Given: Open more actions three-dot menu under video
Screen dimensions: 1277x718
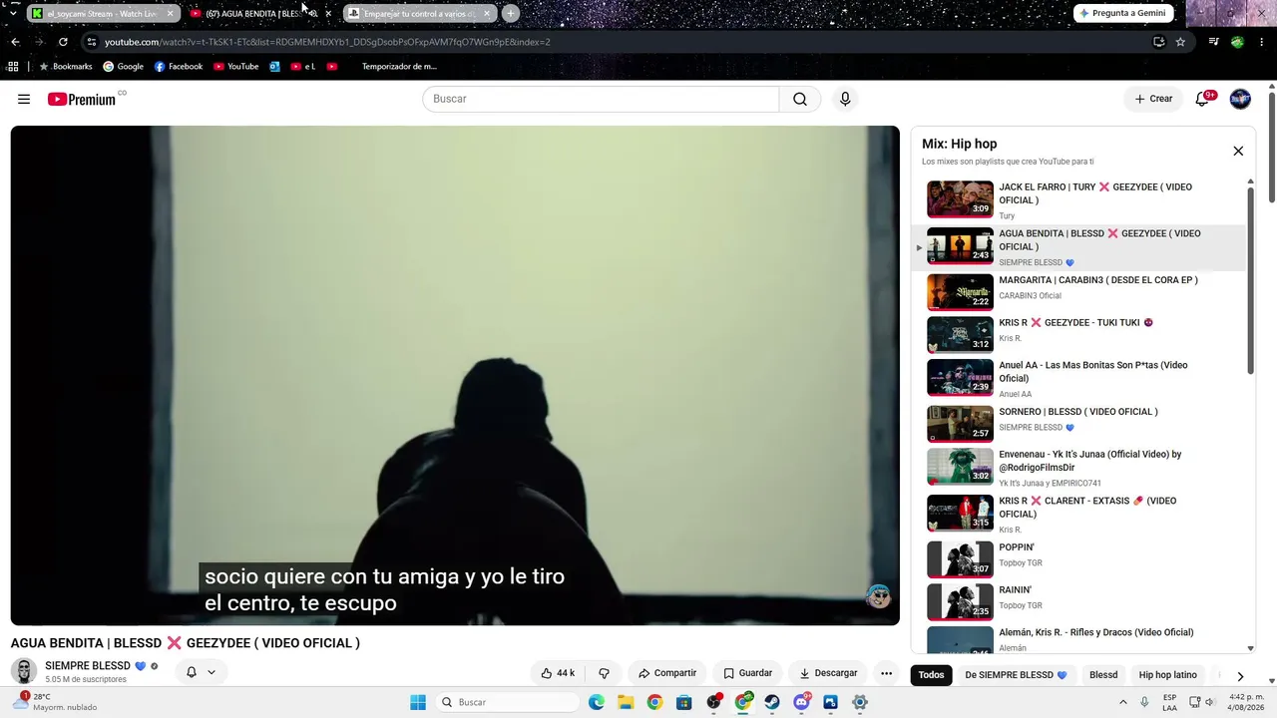Looking at the screenshot, I should (886, 673).
